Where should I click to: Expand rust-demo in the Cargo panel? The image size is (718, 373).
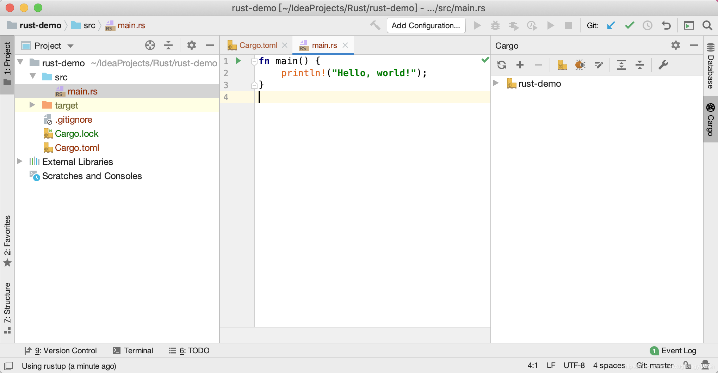(496, 83)
